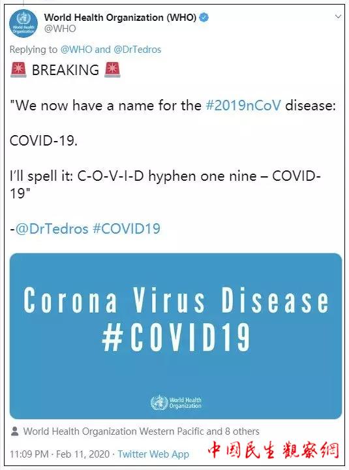This screenshot has width=349, height=470.
Task: Open @DrTedros in the Replying to line
Action: click(138, 50)
